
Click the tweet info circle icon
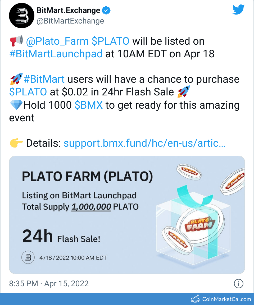point(238,284)
